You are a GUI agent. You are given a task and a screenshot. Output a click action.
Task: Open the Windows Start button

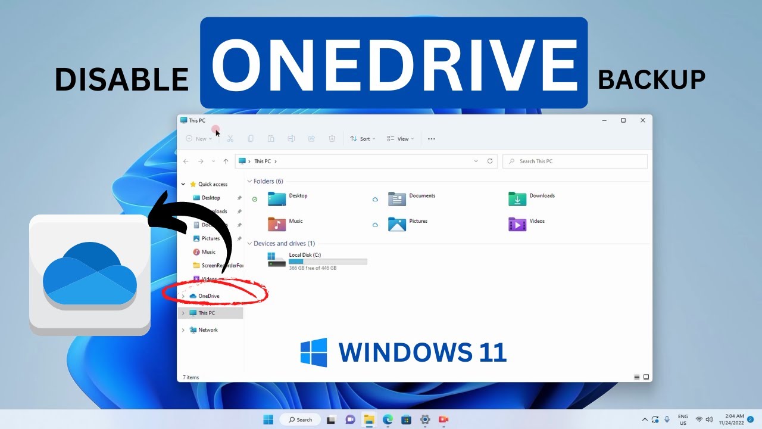coord(268,419)
